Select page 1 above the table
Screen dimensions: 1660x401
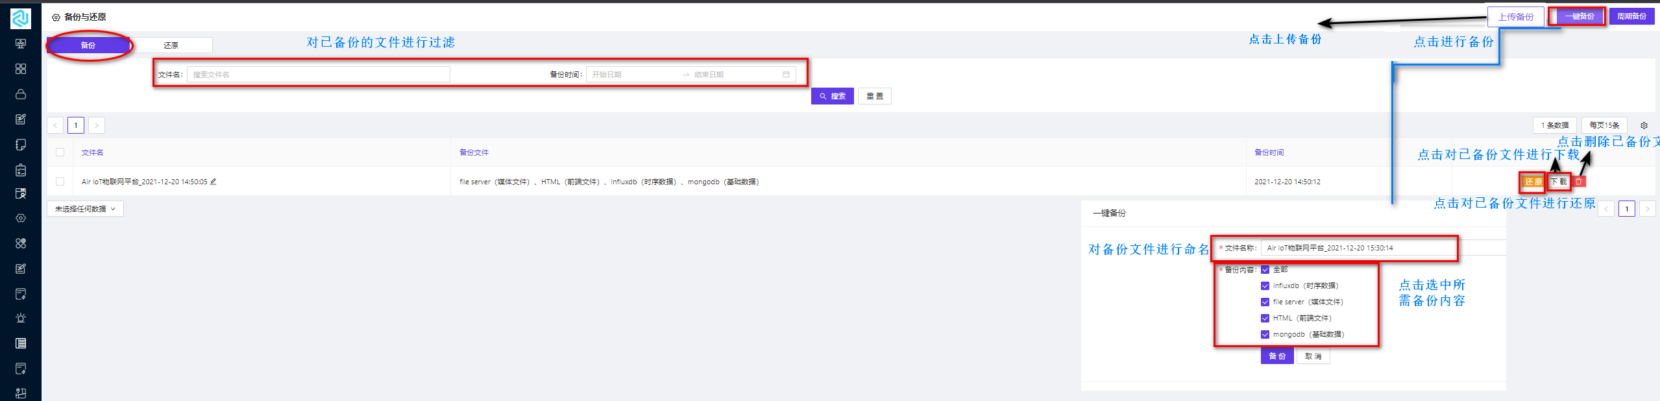(76, 125)
